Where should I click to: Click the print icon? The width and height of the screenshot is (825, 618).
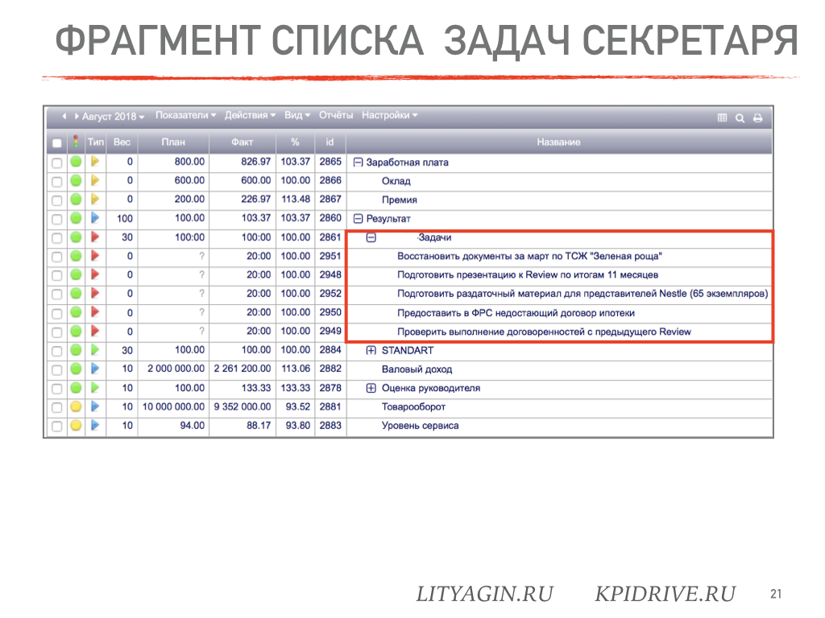click(x=757, y=118)
